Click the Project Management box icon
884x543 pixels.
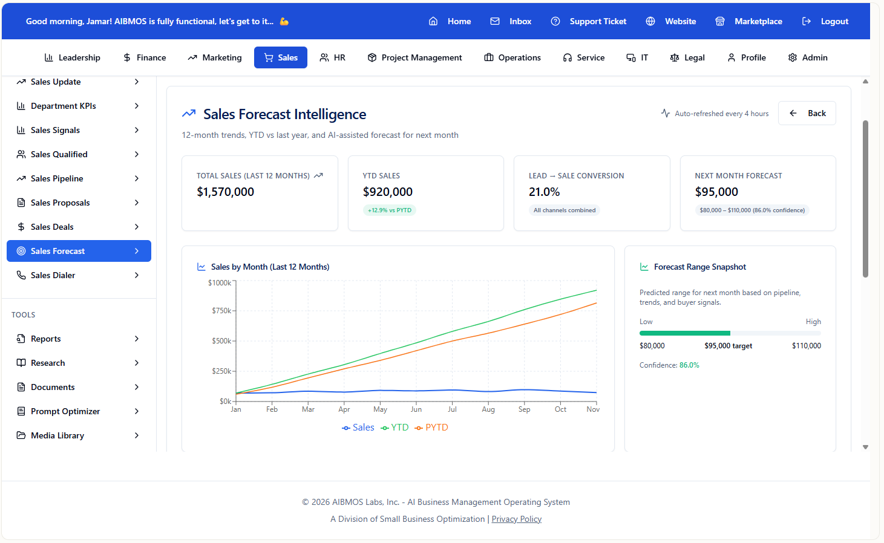pos(372,57)
